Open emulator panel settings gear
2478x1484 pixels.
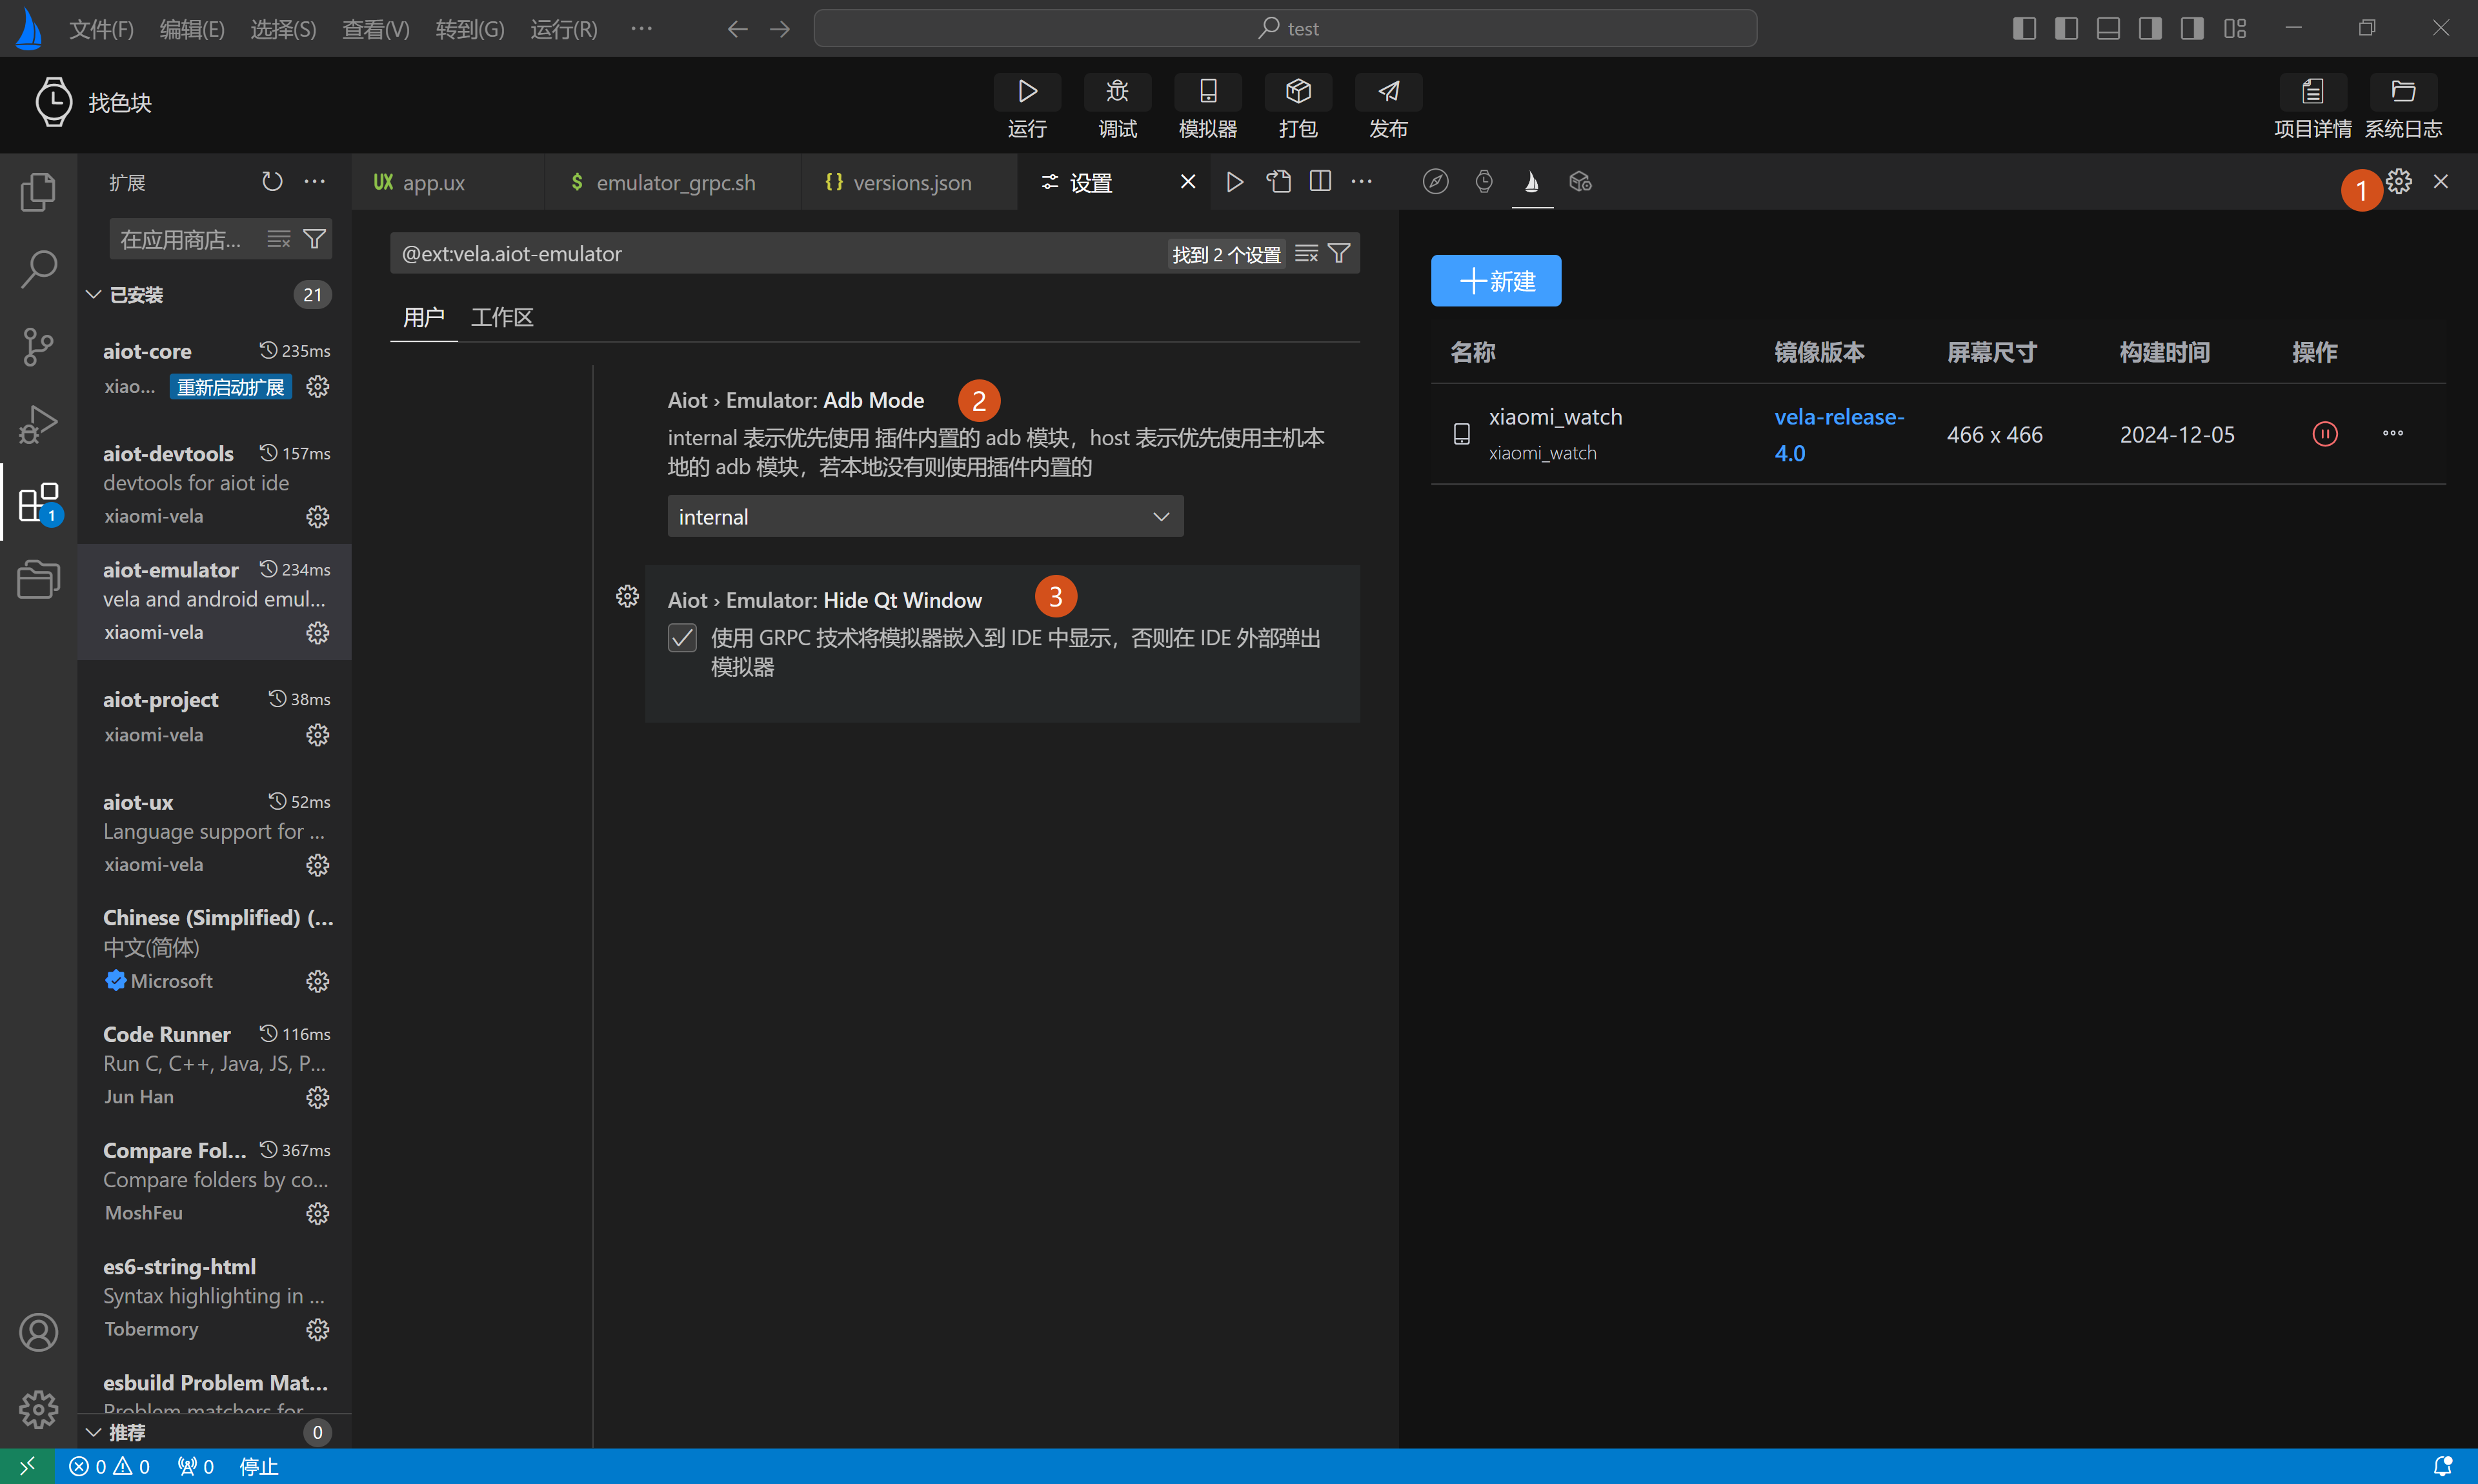(x=2399, y=181)
